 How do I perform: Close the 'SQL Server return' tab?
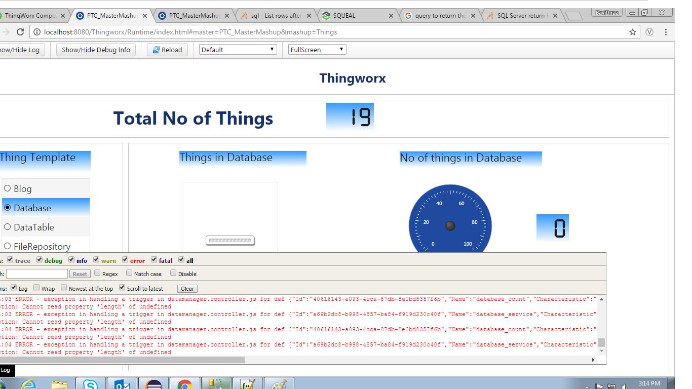pos(555,16)
